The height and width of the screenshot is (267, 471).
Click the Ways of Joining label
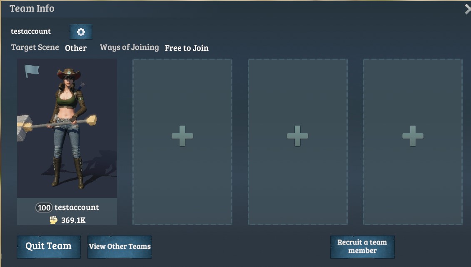tap(129, 47)
